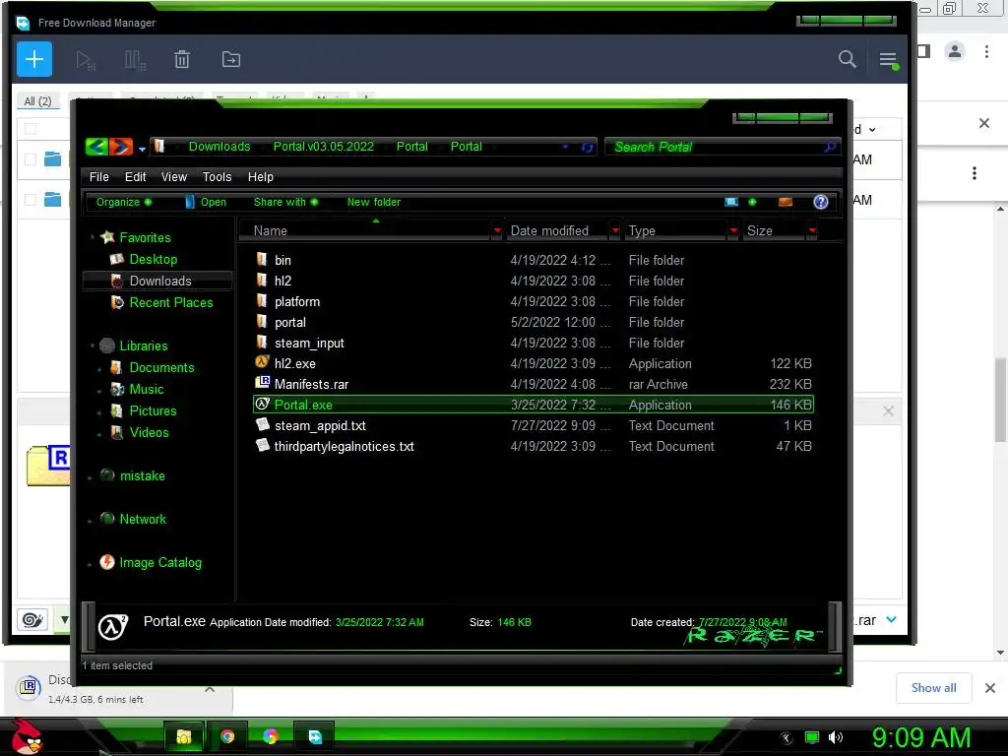The height and width of the screenshot is (756, 1008).
Task: Toggle snail speed mode icon
Action: tap(32, 620)
